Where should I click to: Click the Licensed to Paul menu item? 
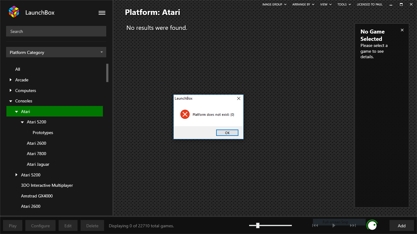coord(370,5)
